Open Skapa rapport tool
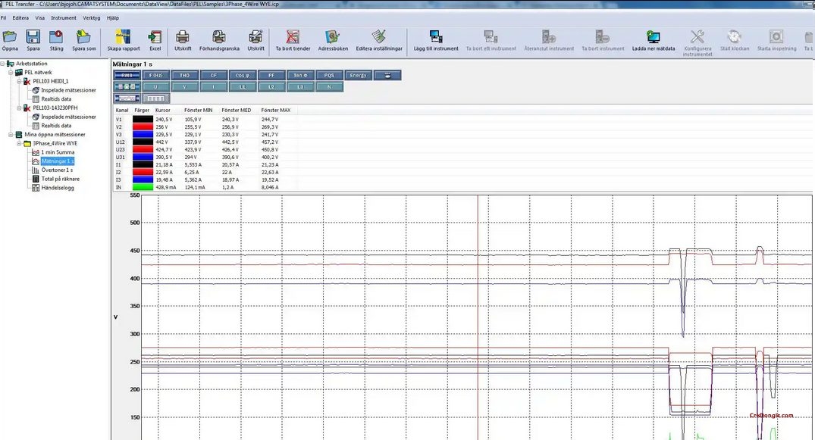815x440 pixels. coord(123,37)
